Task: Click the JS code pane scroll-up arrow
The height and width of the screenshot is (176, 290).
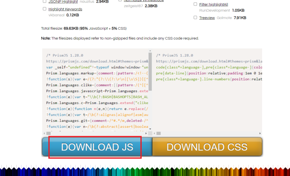Action: point(150,51)
